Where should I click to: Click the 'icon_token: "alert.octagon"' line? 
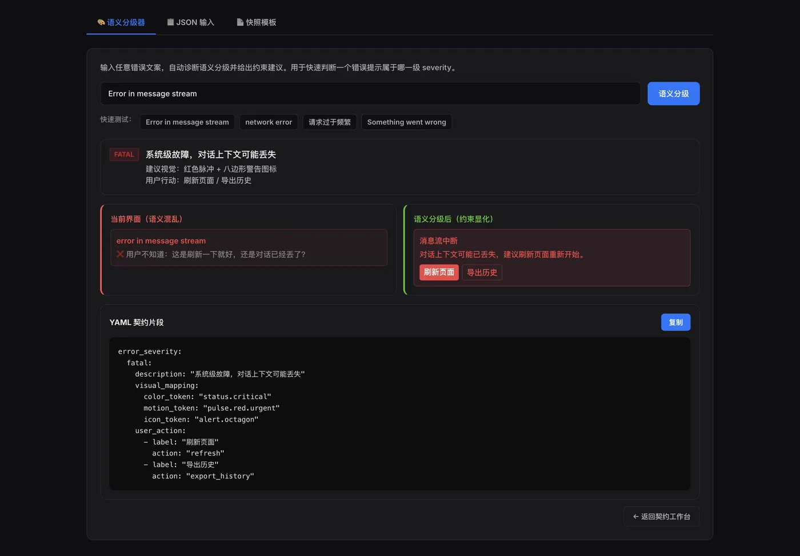point(201,419)
